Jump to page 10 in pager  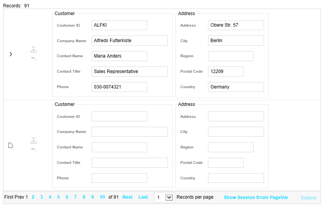[102, 197]
